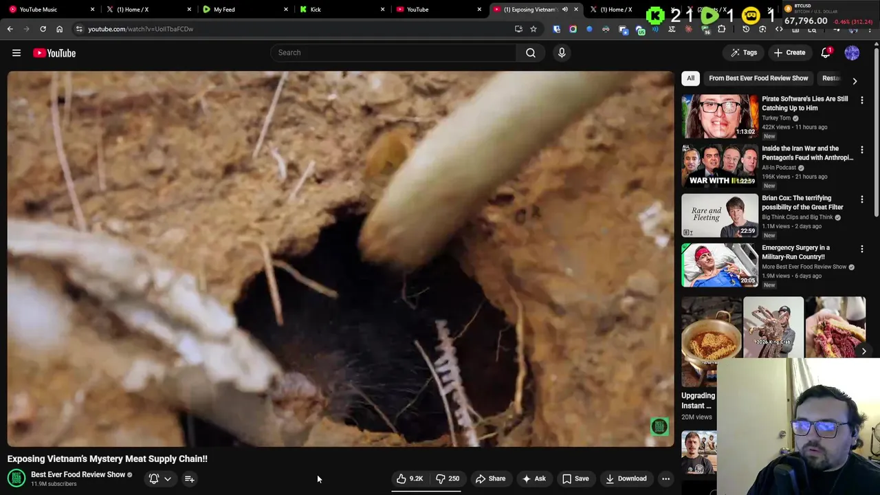Open the browser home page button
The width and height of the screenshot is (880, 495).
59,29
